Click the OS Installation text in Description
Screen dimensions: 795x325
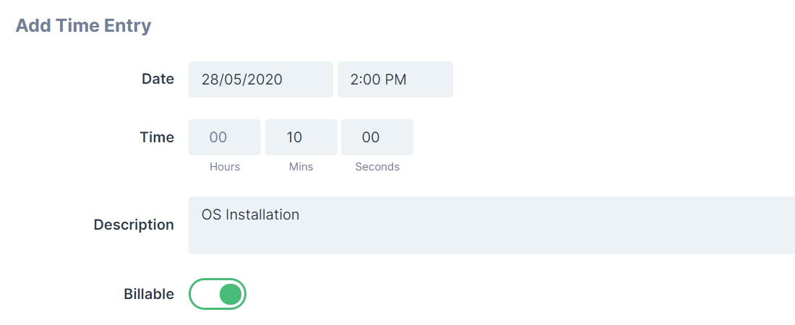tap(250, 214)
